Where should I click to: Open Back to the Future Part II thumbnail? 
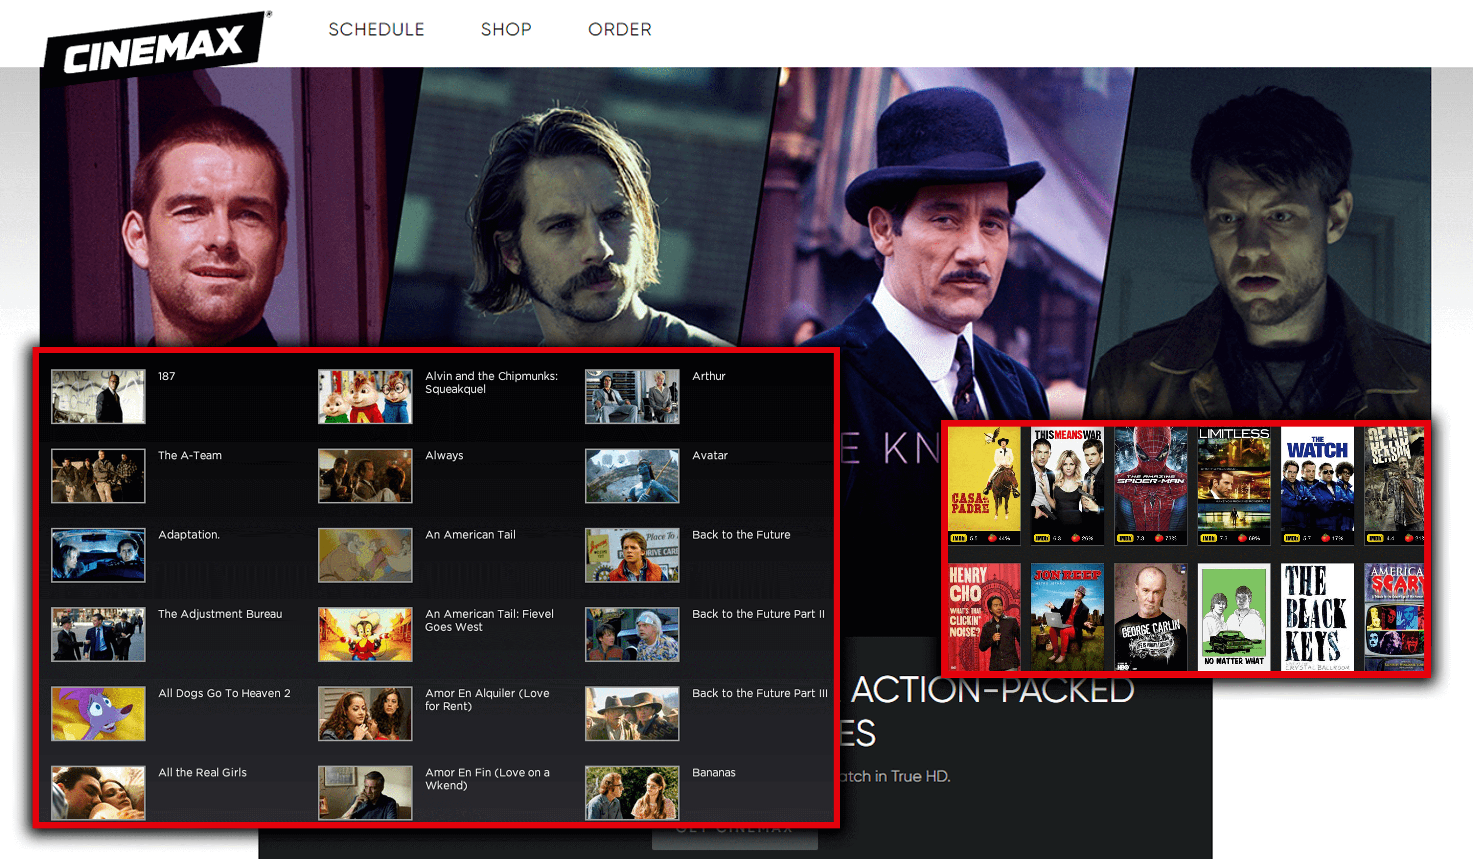pyautogui.click(x=633, y=634)
